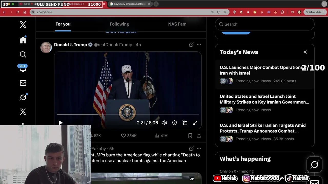Open more options on Donald J. Trump's post

(199, 45)
